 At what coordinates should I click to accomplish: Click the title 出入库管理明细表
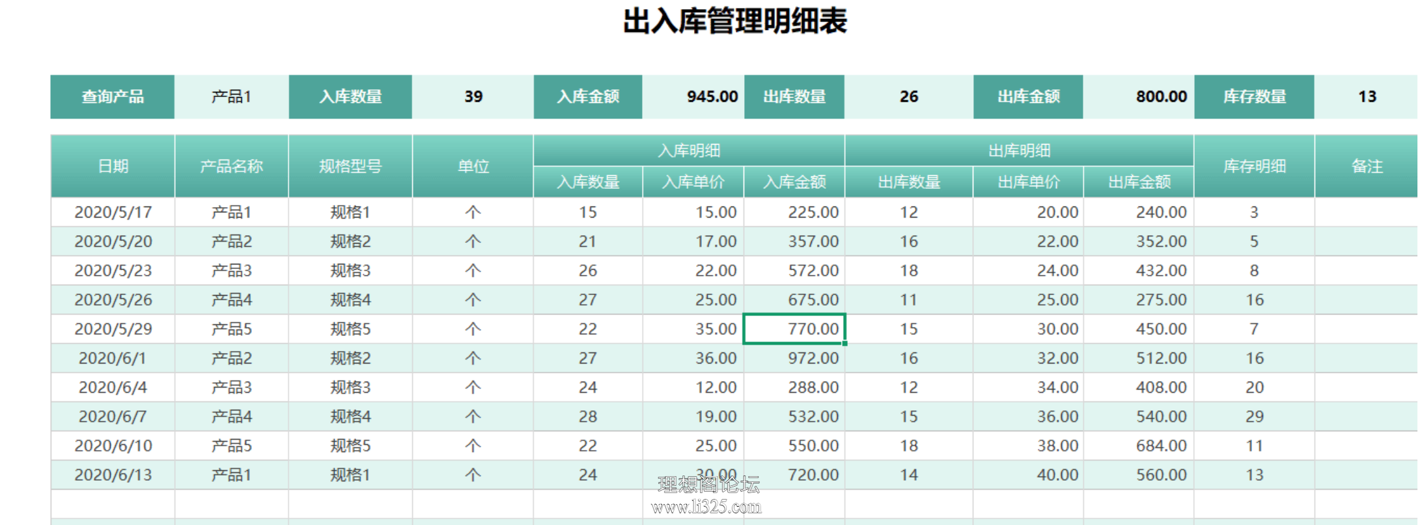[735, 21]
